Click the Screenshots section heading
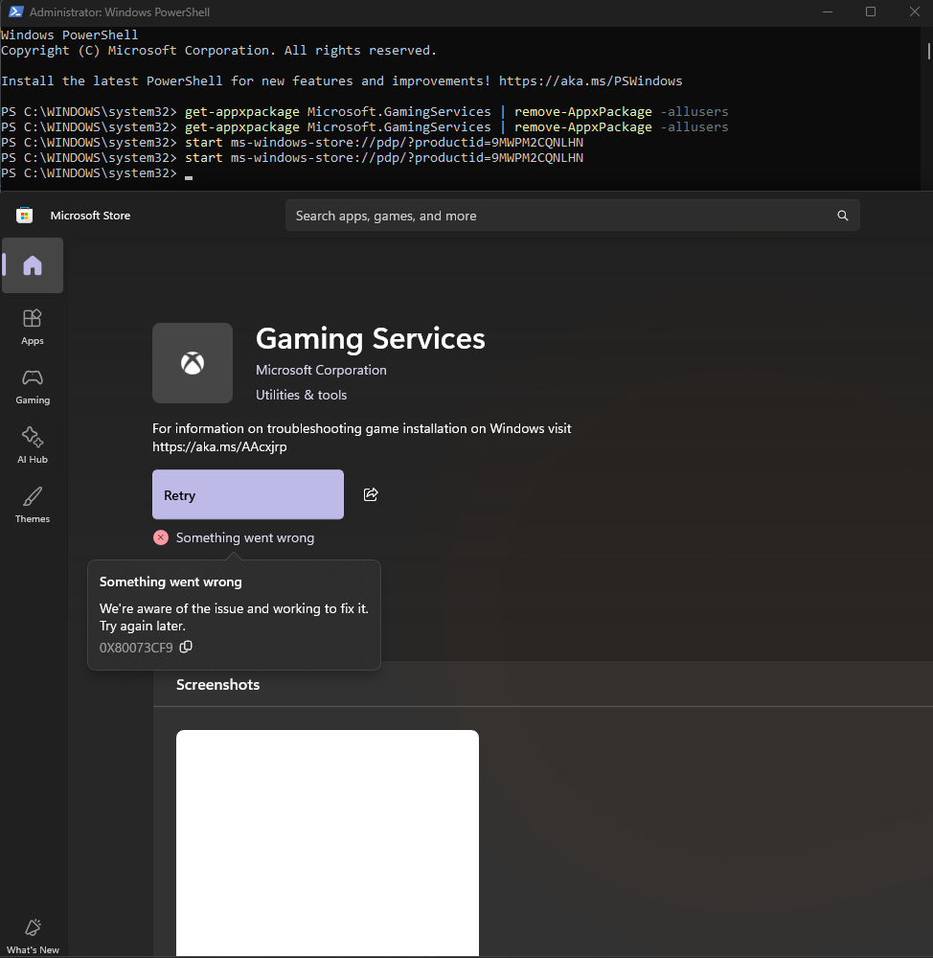The height and width of the screenshot is (958, 933). point(218,684)
